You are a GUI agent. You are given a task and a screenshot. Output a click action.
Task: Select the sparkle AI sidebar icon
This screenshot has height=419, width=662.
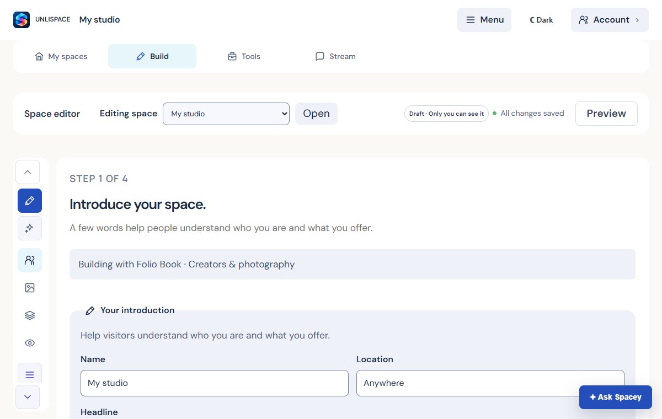pyautogui.click(x=30, y=228)
